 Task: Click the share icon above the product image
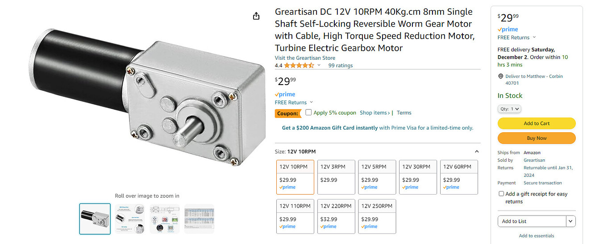[256, 16]
